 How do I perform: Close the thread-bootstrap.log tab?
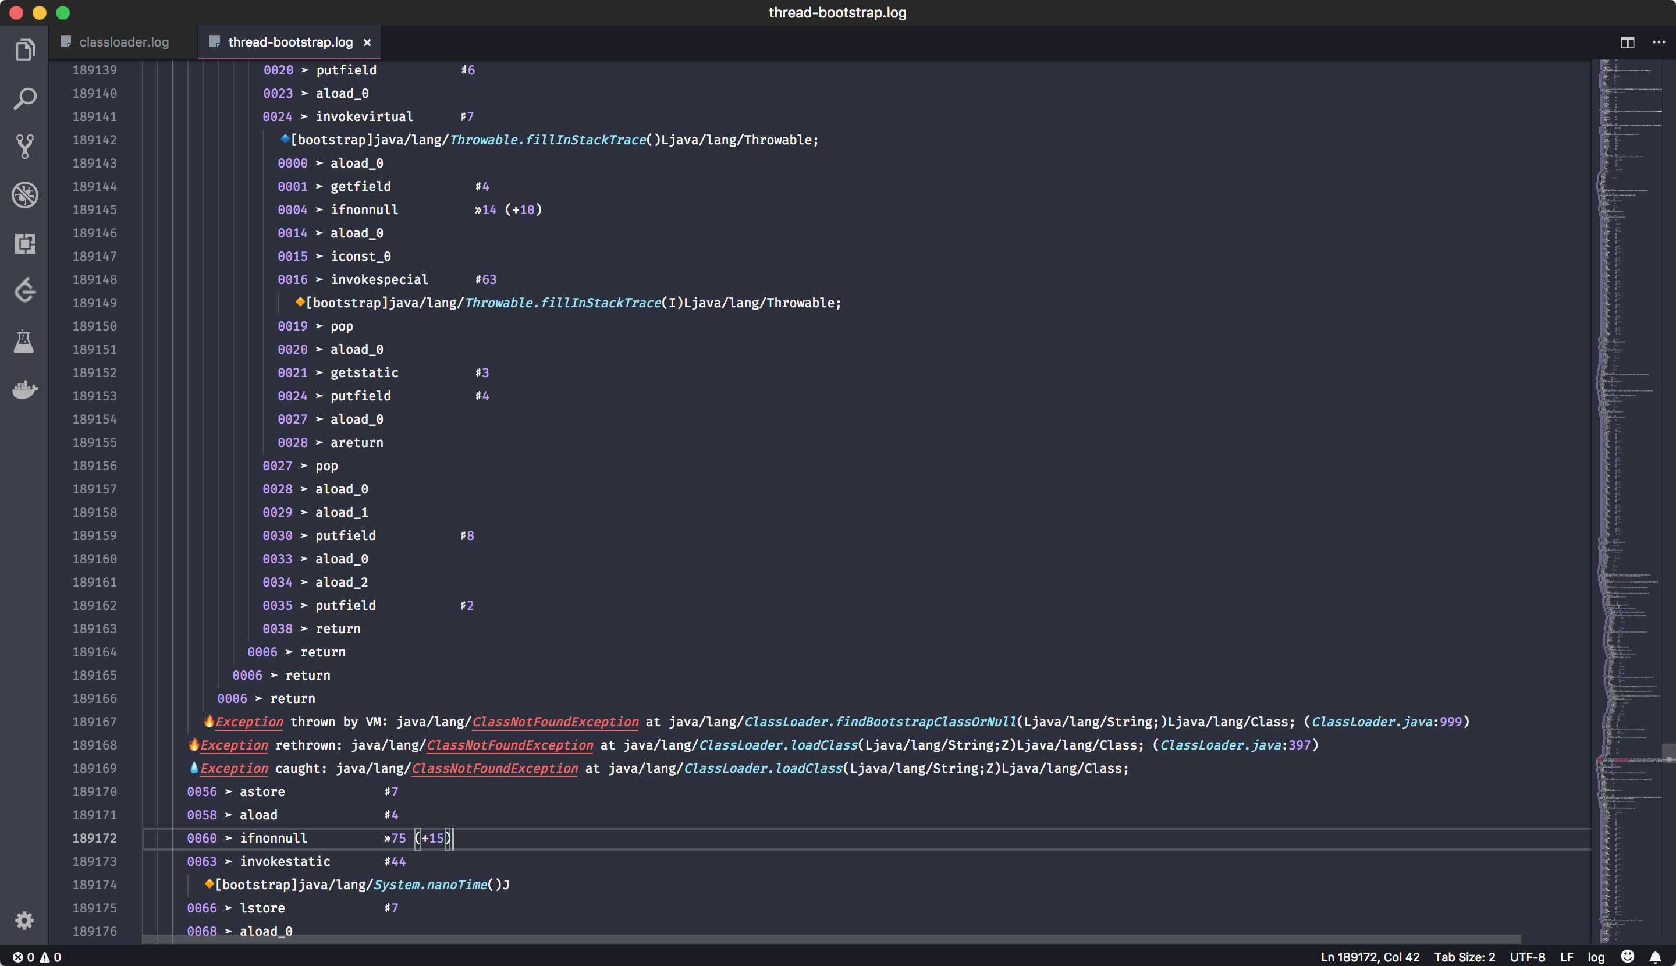tap(367, 42)
